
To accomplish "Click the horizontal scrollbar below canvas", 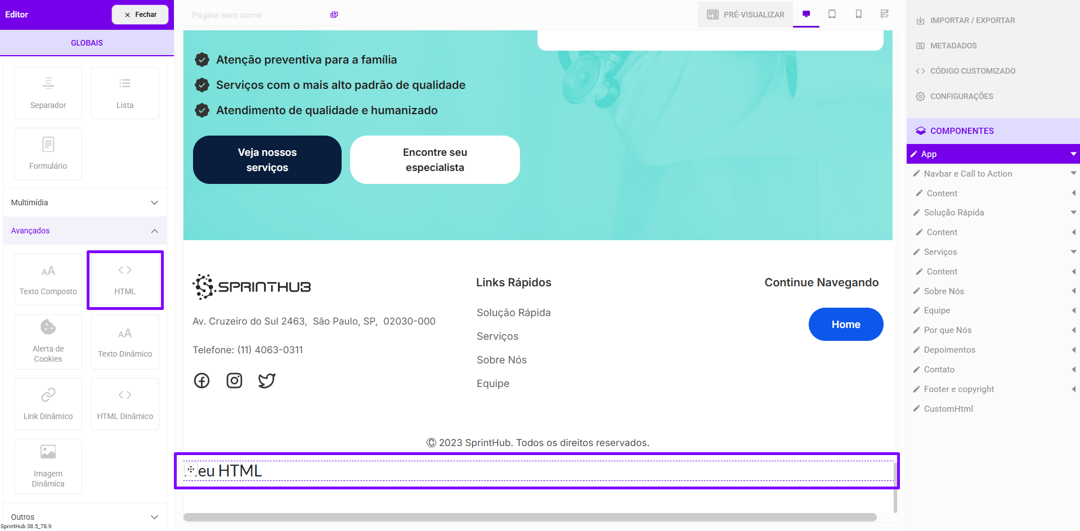I will (530, 517).
